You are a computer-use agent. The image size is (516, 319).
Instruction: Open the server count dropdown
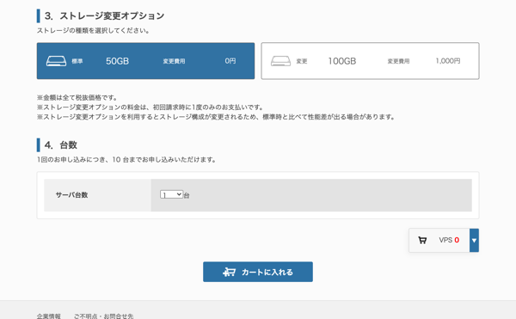[x=171, y=194]
